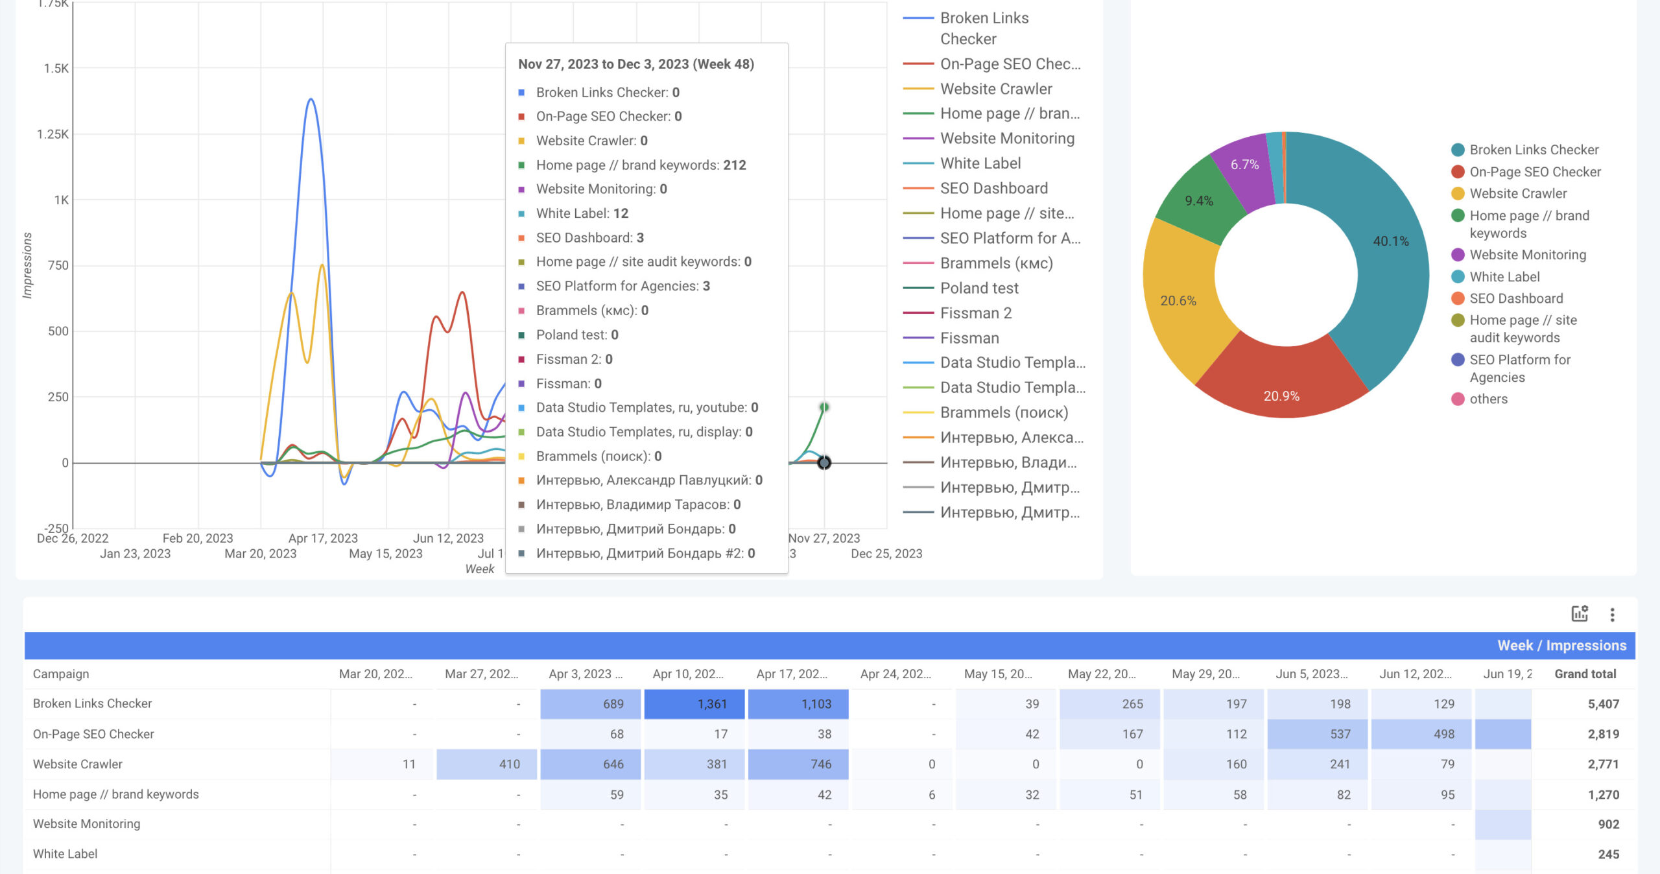Screen dimensions: 1660x874
Task: Toggle the Website Crawler line legend series
Action: tap(995, 89)
